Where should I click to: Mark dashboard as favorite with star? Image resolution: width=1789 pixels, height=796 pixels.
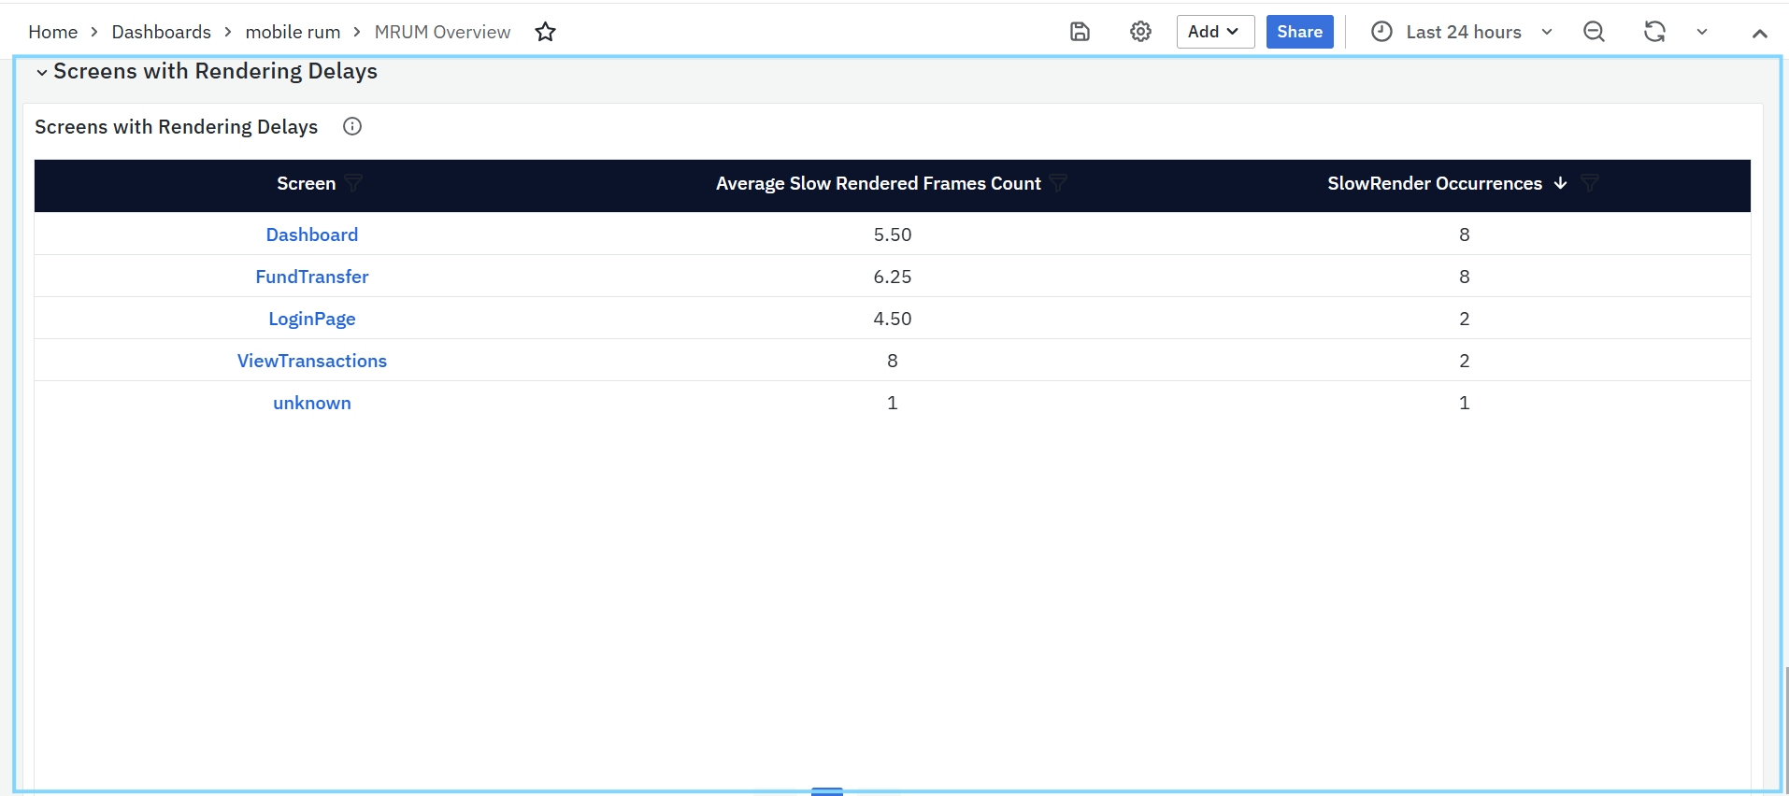(546, 32)
